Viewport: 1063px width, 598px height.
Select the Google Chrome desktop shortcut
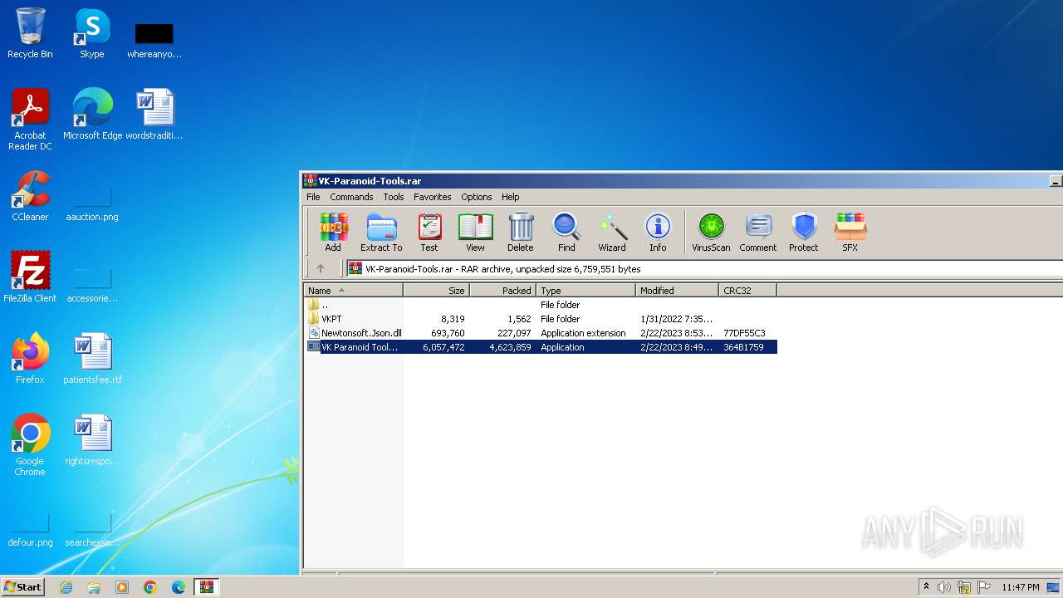tap(30, 445)
